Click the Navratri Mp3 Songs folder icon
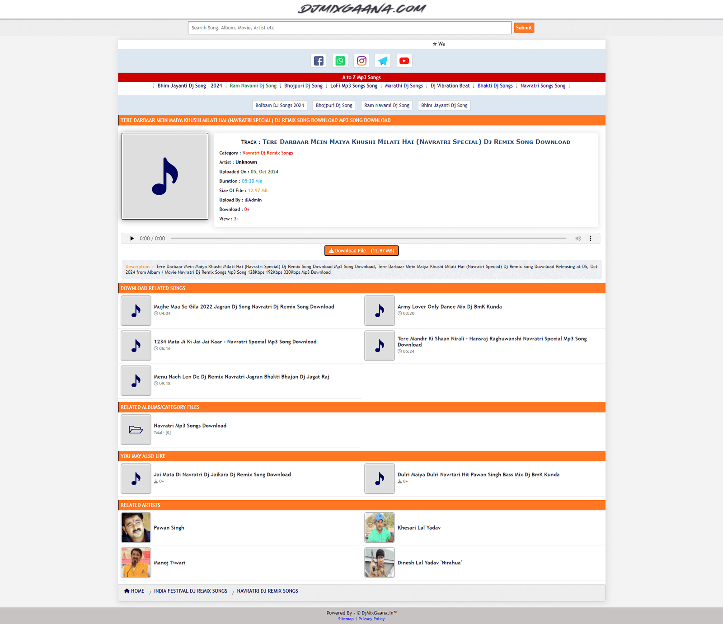This screenshot has height=624, width=723. (136, 430)
